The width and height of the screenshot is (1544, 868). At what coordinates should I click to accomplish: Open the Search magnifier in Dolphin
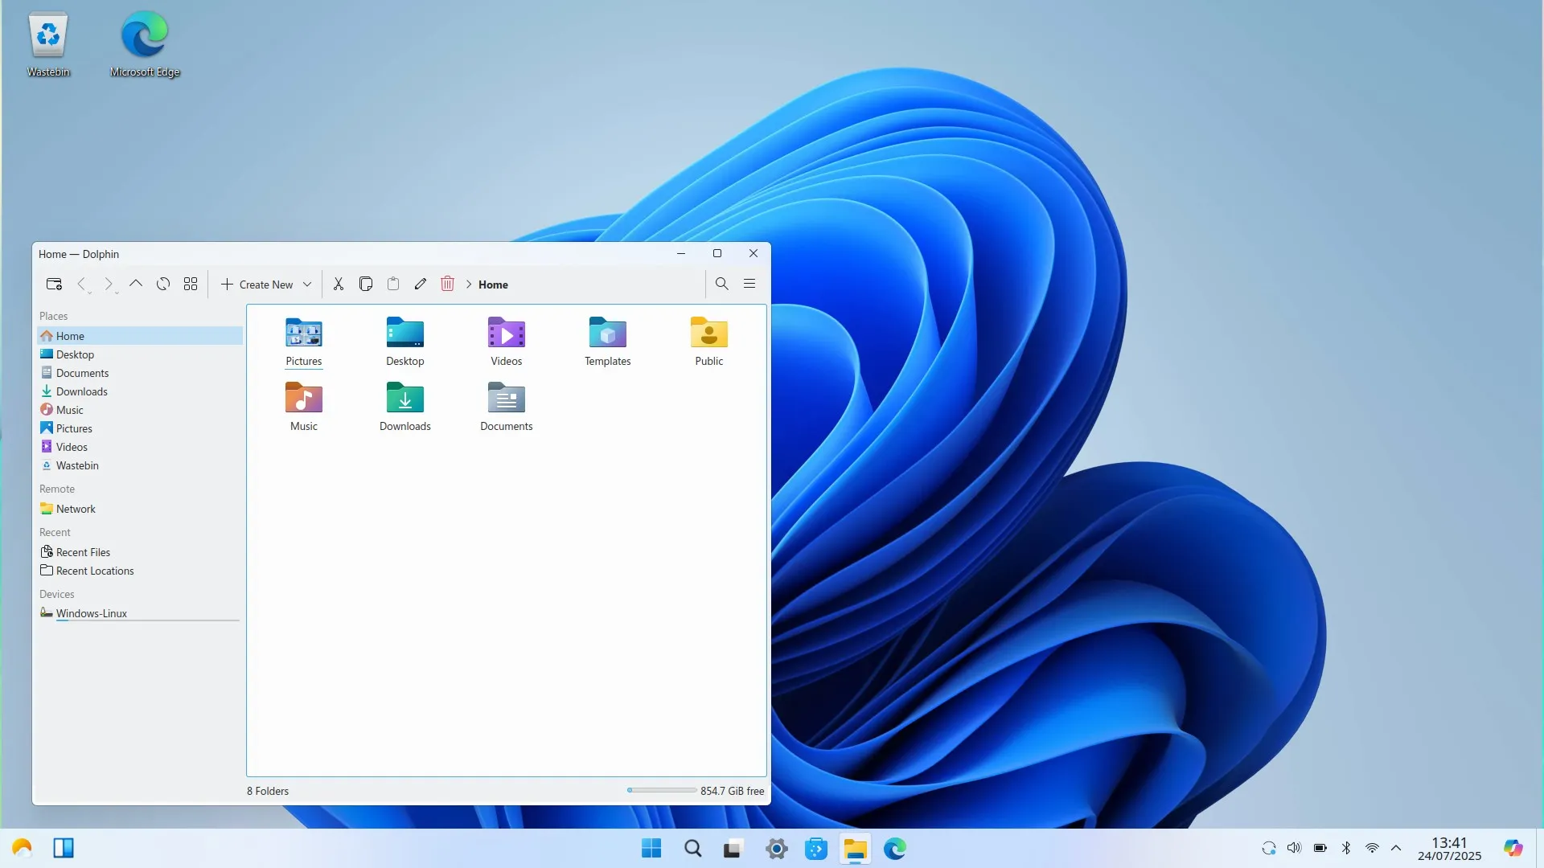pos(722,284)
